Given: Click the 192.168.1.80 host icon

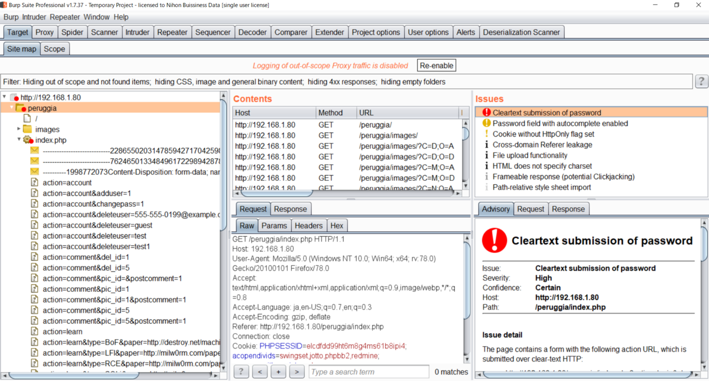Looking at the screenshot, I should [x=15, y=97].
